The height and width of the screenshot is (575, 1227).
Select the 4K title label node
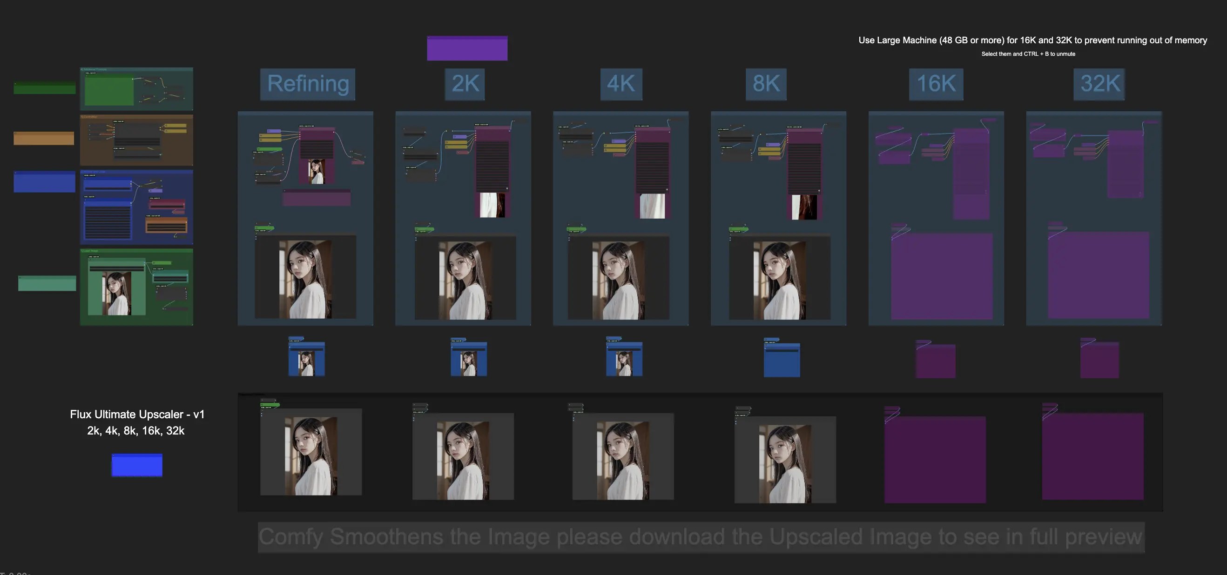point(620,84)
